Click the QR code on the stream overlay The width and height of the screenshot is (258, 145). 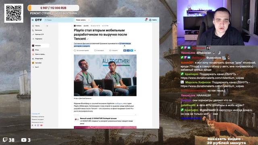(x=14, y=13)
